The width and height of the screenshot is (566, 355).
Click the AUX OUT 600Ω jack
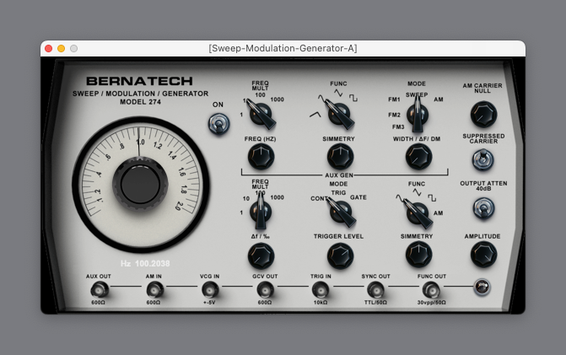(x=97, y=290)
